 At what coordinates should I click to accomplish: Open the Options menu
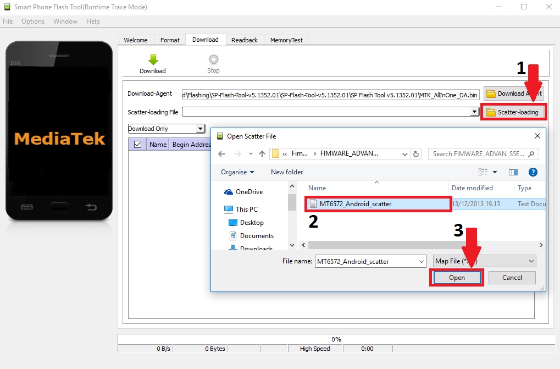tap(33, 21)
